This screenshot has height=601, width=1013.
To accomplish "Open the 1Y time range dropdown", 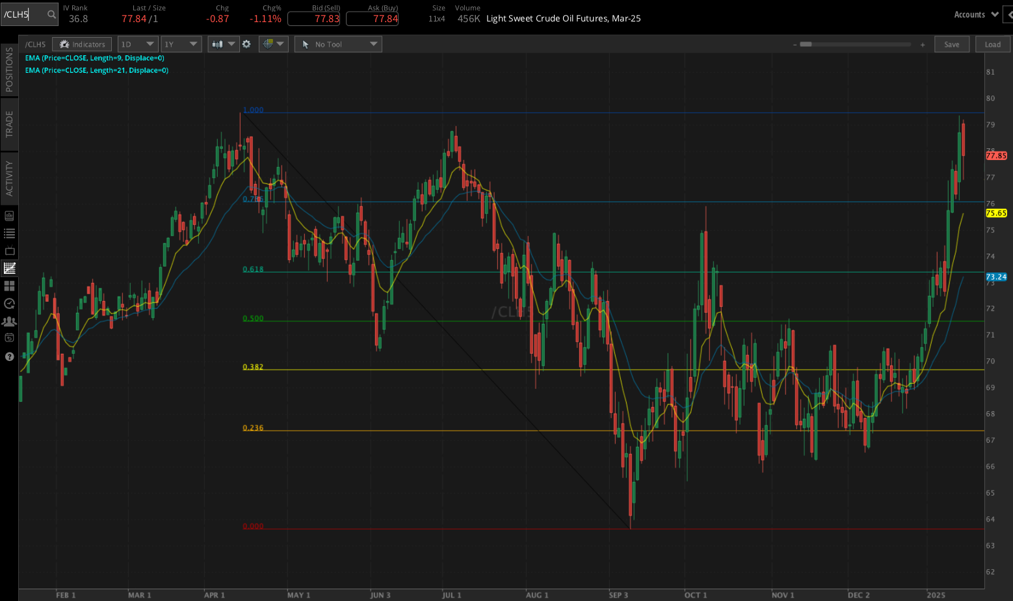I will pyautogui.click(x=181, y=44).
